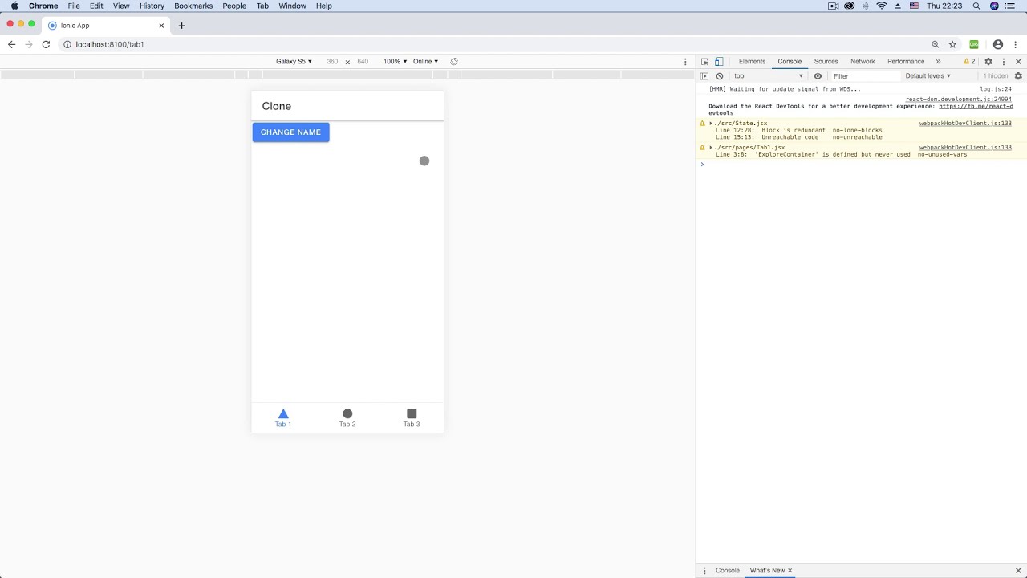Image resolution: width=1027 pixels, height=578 pixels.
Task: Click the console Filter input field
Action: [x=866, y=76]
